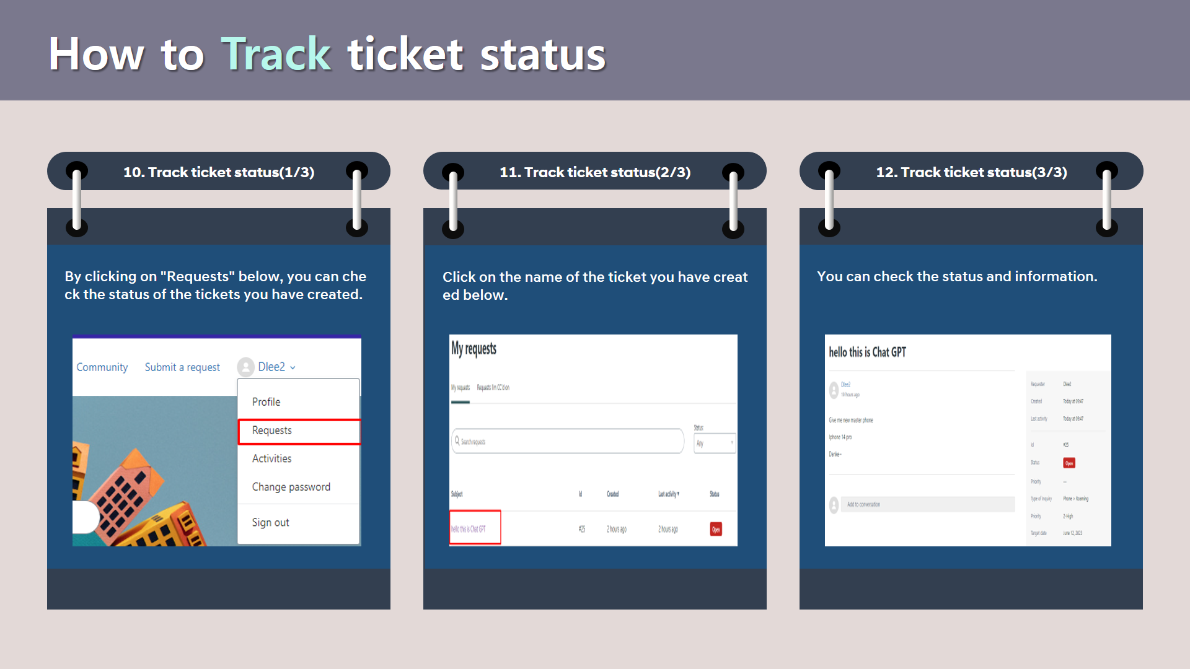Switch to the "Requests I'm CC'd on" tab
Image resolution: width=1190 pixels, height=669 pixels.
click(x=493, y=388)
